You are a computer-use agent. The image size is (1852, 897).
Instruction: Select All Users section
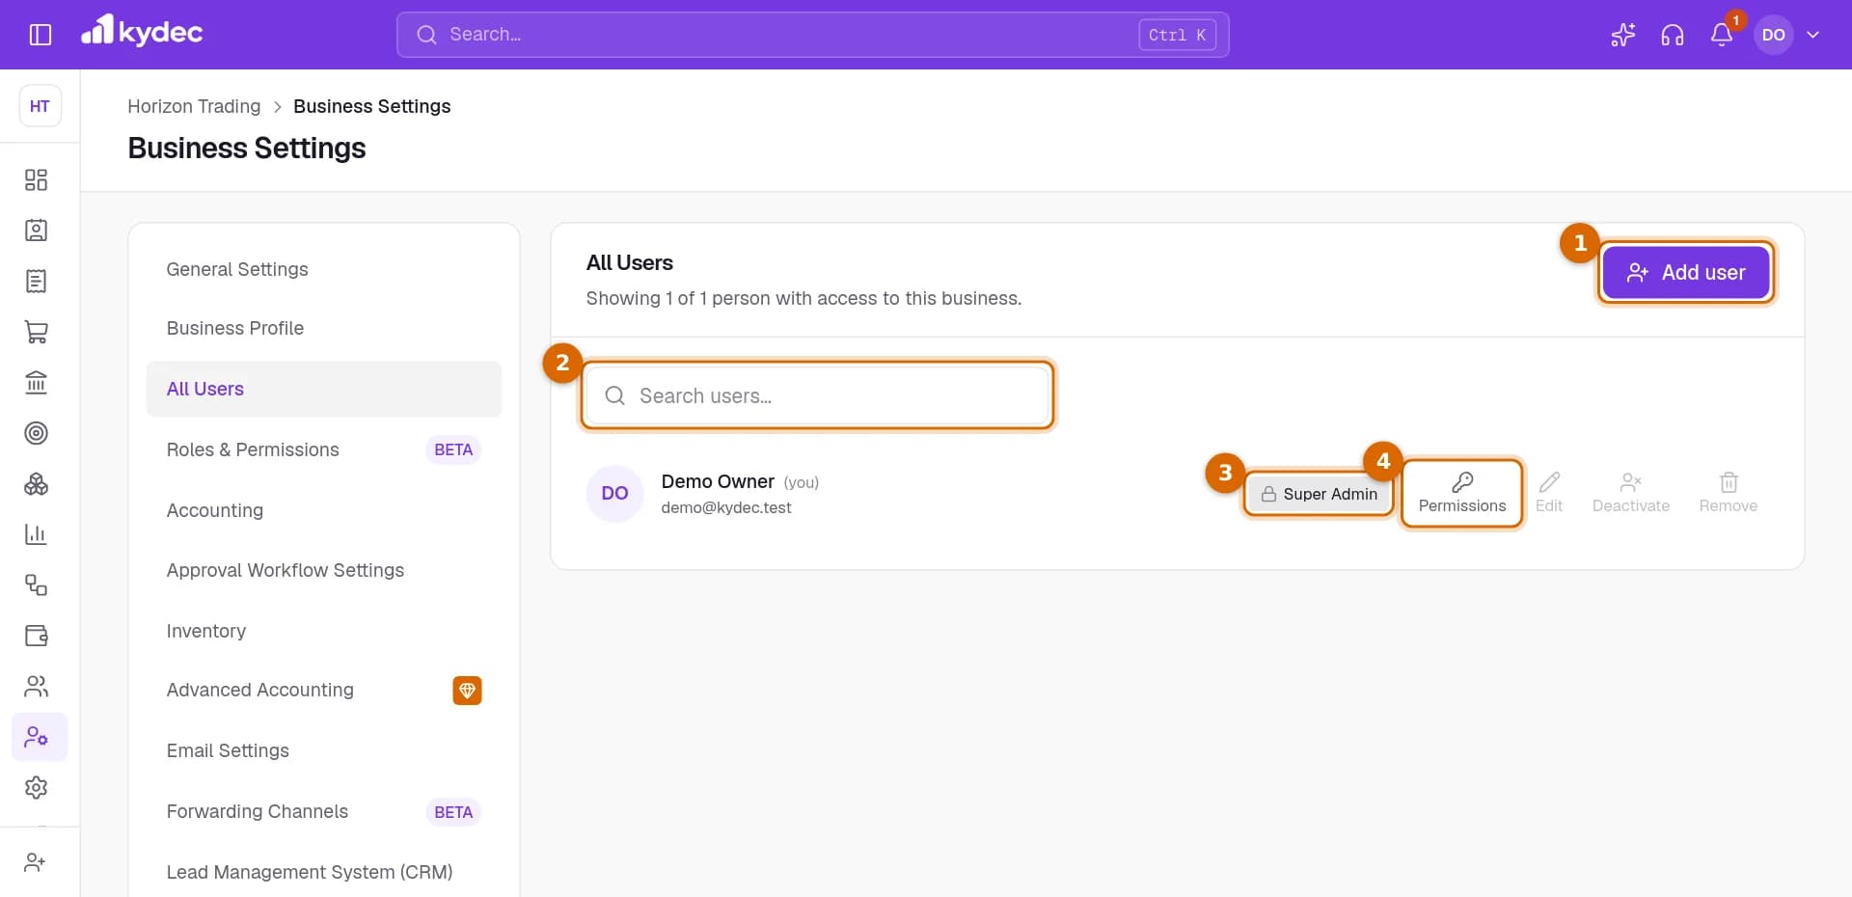[x=323, y=389]
